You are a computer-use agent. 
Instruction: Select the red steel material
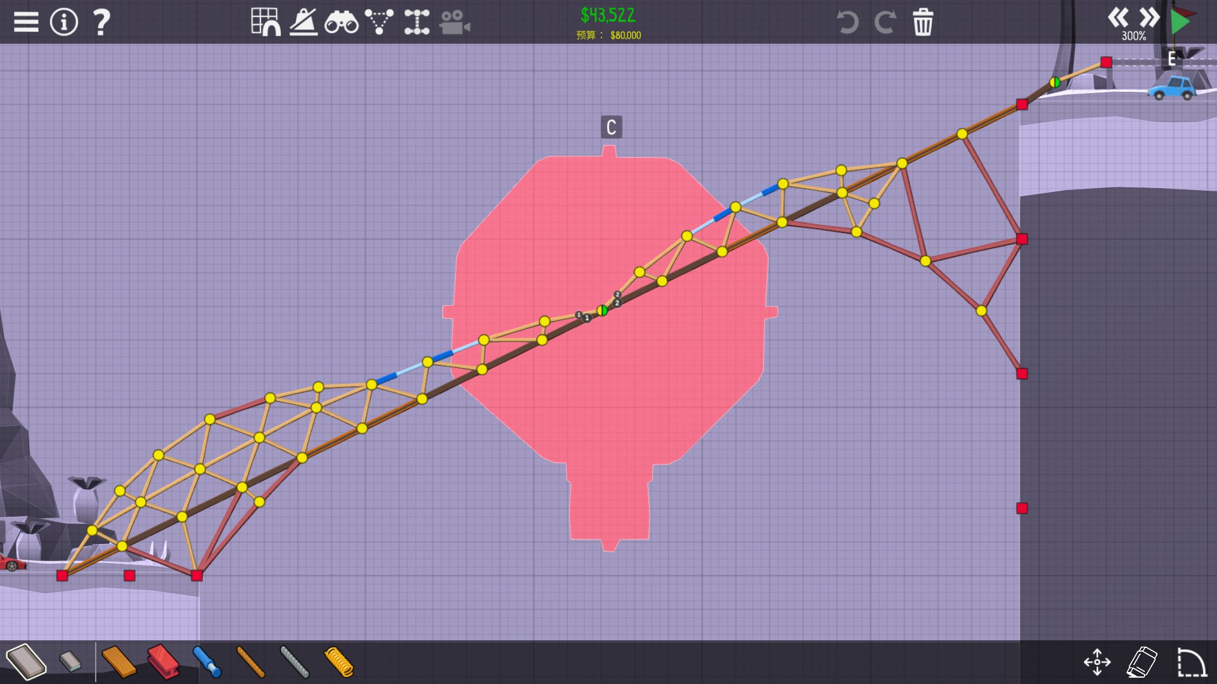click(163, 662)
